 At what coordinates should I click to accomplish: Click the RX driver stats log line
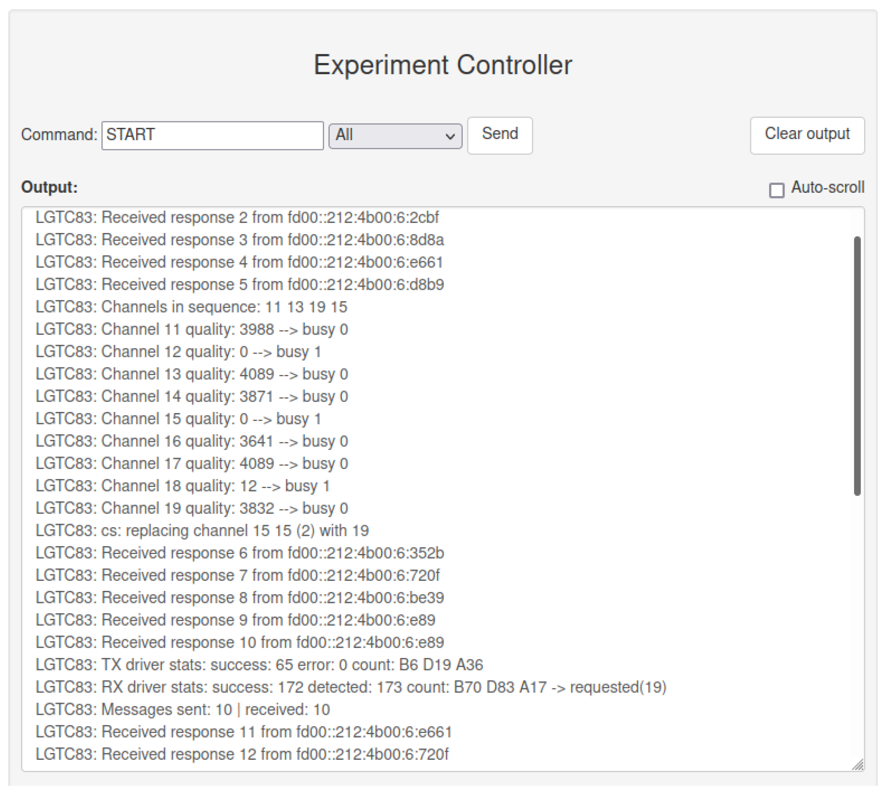(350, 687)
